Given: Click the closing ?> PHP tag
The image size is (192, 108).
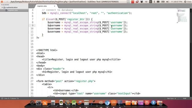Looking at the screenshot, I should click(37, 38).
